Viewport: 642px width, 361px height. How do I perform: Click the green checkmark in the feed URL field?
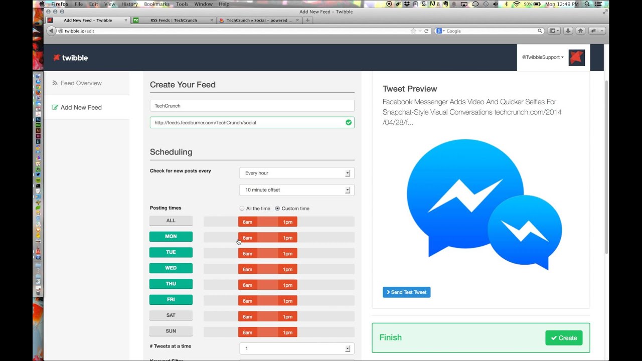click(x=349, y=122)
